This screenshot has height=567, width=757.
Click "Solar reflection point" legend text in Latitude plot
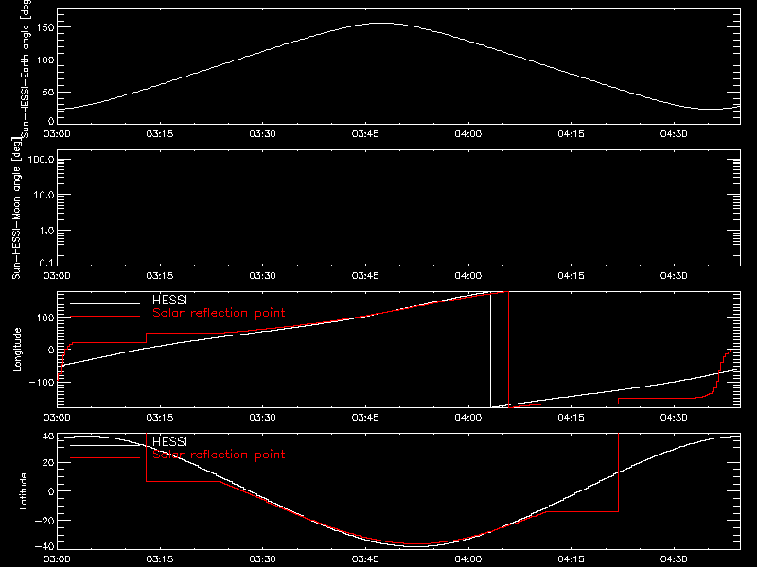[219, 455]
